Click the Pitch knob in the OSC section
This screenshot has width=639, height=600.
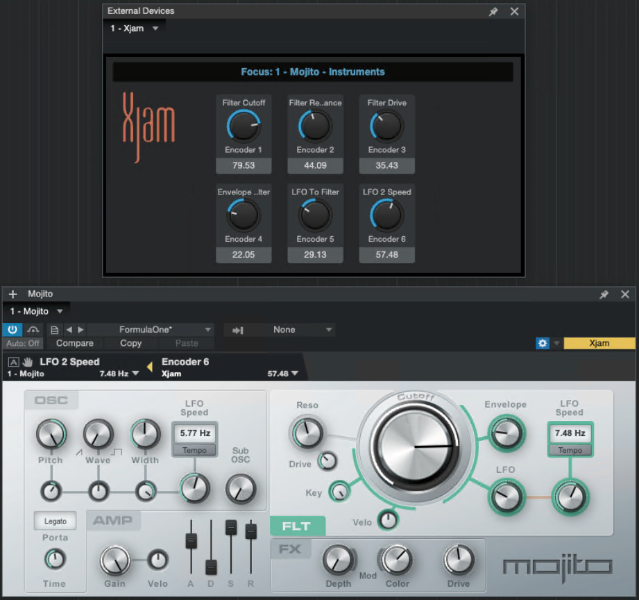pos(51,434)
